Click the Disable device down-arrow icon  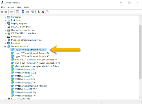tap(47, 12)
